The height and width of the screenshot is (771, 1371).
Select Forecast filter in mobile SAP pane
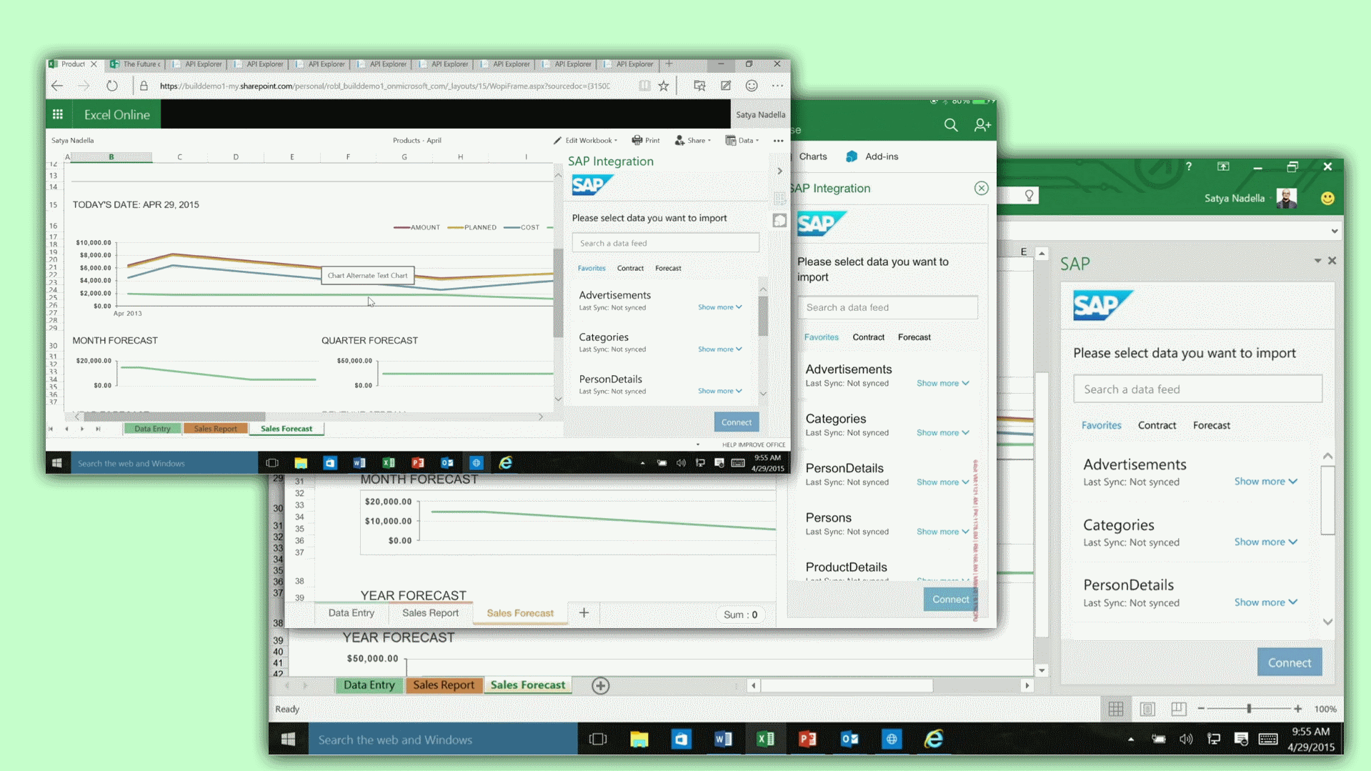click(914, 337)
